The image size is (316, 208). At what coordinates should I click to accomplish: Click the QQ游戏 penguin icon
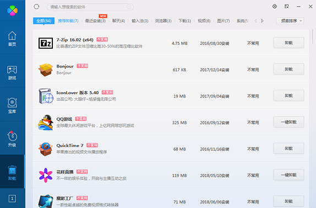pyautogui.click(x=46, y=122)
